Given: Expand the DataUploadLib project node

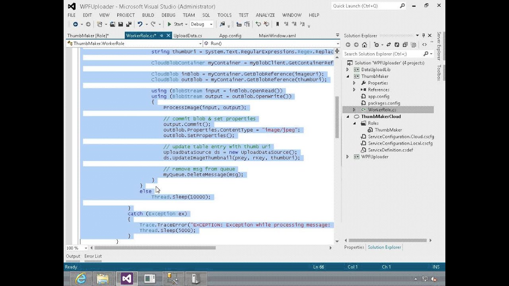Looking at the screenshot, I should tap(348, 70).
